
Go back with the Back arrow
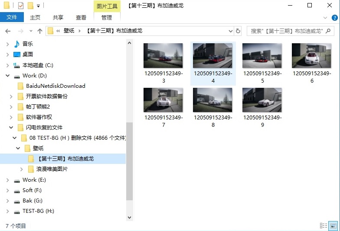pyautogui.click(x=8, y=31)
